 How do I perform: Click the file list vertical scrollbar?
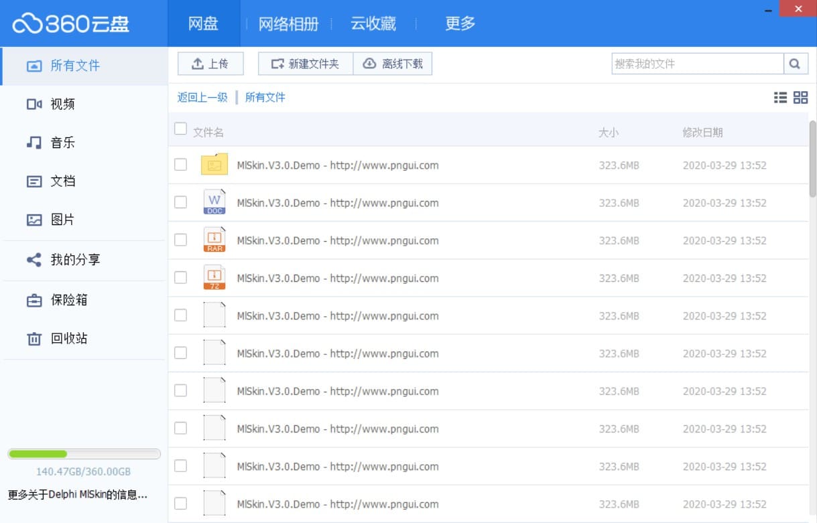813,159
